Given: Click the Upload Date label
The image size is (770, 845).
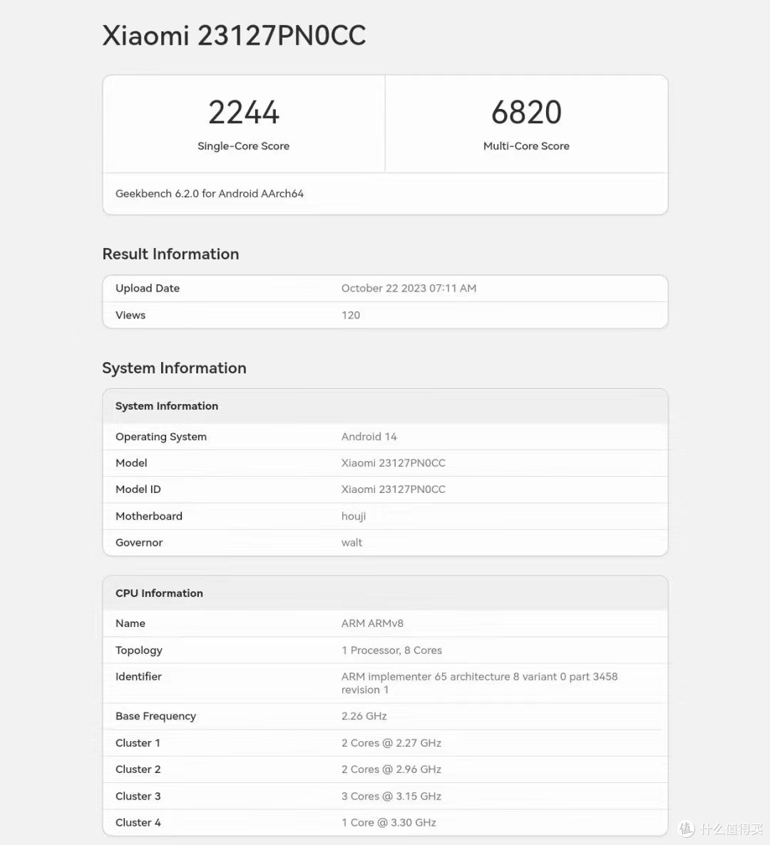Looking at the screenshot, I should [147, 289].
